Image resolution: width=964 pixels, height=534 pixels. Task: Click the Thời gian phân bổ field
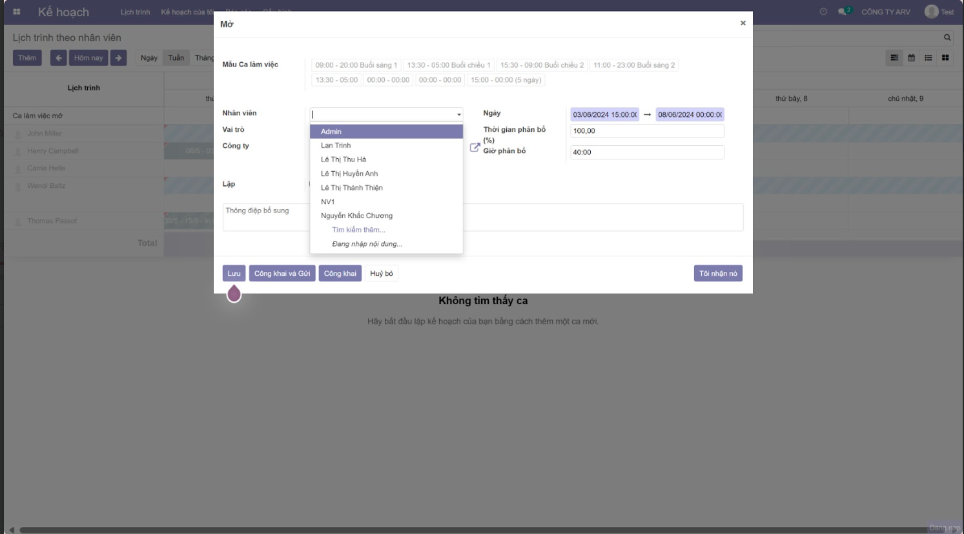646,131
